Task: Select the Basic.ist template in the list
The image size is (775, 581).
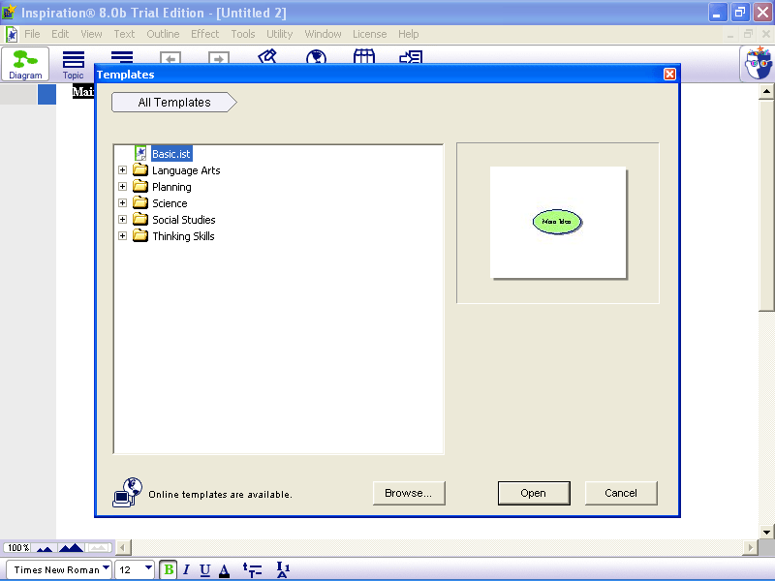Action: pos(171,153)
